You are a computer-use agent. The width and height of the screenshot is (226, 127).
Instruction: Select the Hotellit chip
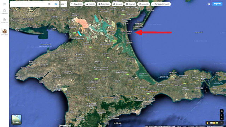[90, 4]
